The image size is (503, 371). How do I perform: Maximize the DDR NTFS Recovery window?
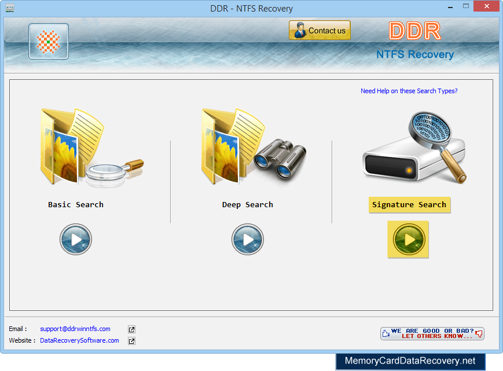tap(466, 6)
